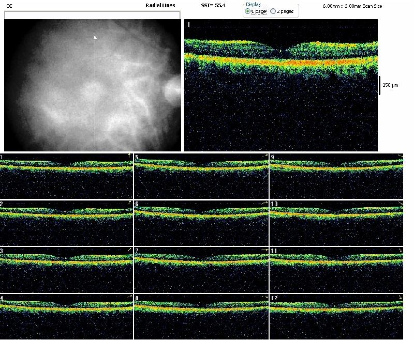
Task: Open radial scan thumbnail 1
Action: pos(67,176)
